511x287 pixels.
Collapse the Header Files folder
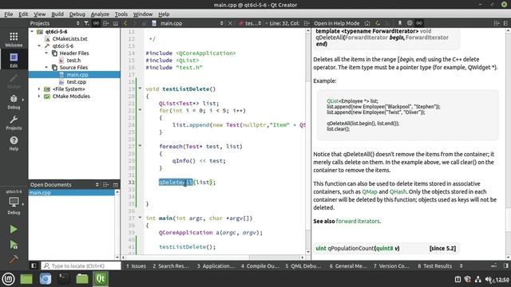[46, 53]
